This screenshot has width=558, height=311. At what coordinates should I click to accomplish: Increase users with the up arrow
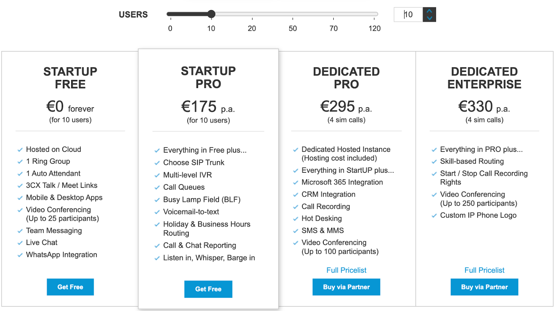click(429, 11)
